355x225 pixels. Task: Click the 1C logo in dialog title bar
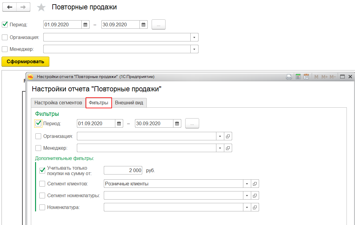[x=30, y=77]
